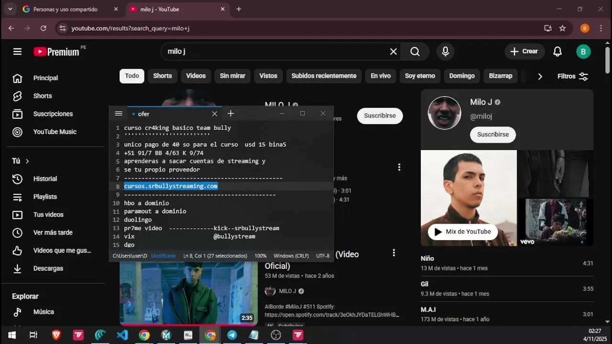Viewport: 612px width, 344px height.
Task: Show more chips with the right arrow
Action: pyautogui.click(x=540, y=76)
